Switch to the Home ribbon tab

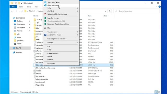[21, 7]
